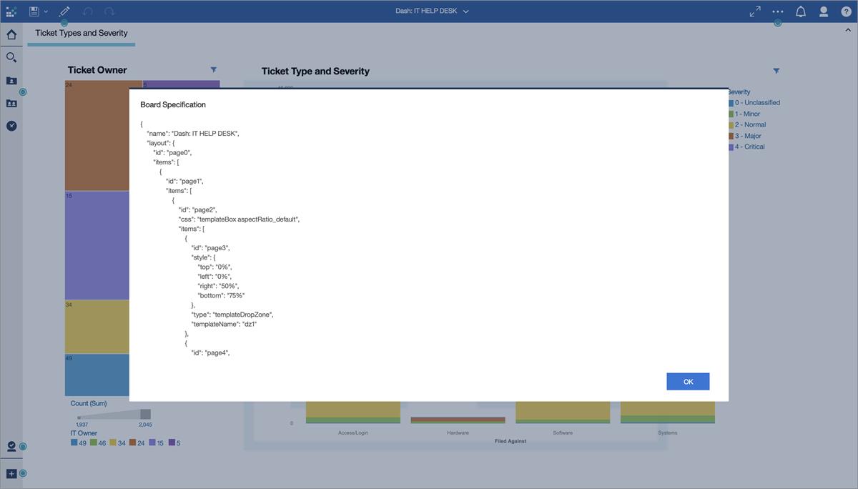
Task: Open the filter for the Ticket Owner chart
Action: [x=213, y=69]
